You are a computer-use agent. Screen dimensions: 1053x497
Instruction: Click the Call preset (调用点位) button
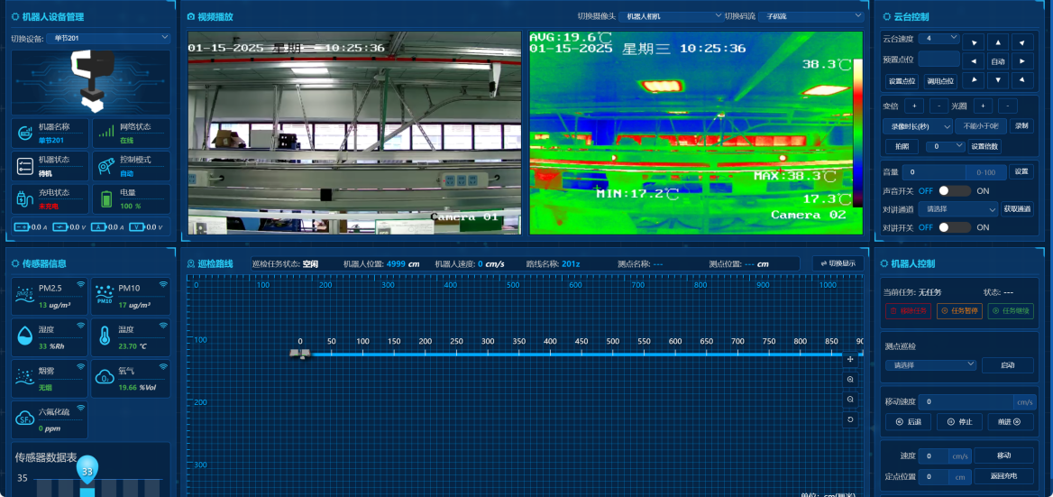940,81
